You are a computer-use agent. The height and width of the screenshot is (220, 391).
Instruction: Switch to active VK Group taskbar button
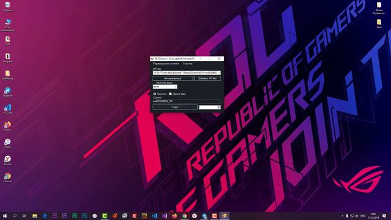[x=224, y=216]
